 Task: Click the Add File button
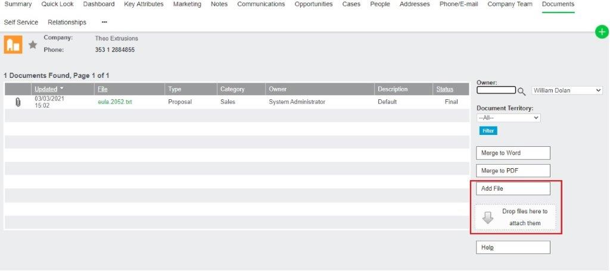(x=513, y=189)
